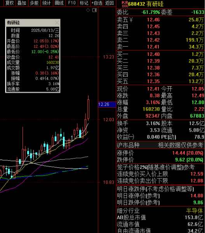Activate the 画线 drawing tool
This screenshot has height=233, width=205.
[59, 3]
